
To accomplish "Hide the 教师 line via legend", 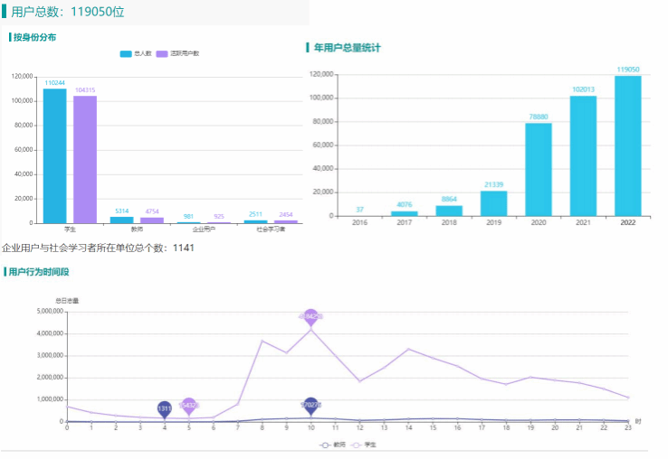I will click(331, 445).
